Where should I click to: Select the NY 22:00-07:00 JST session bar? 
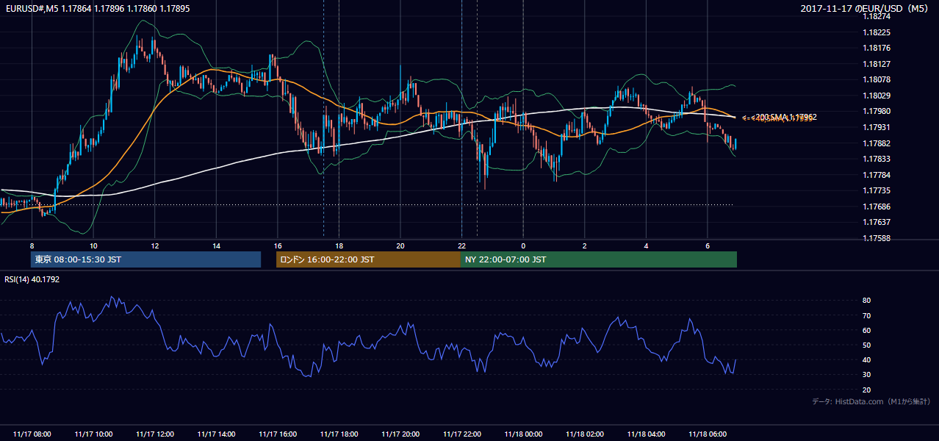(x=599, y=259)
